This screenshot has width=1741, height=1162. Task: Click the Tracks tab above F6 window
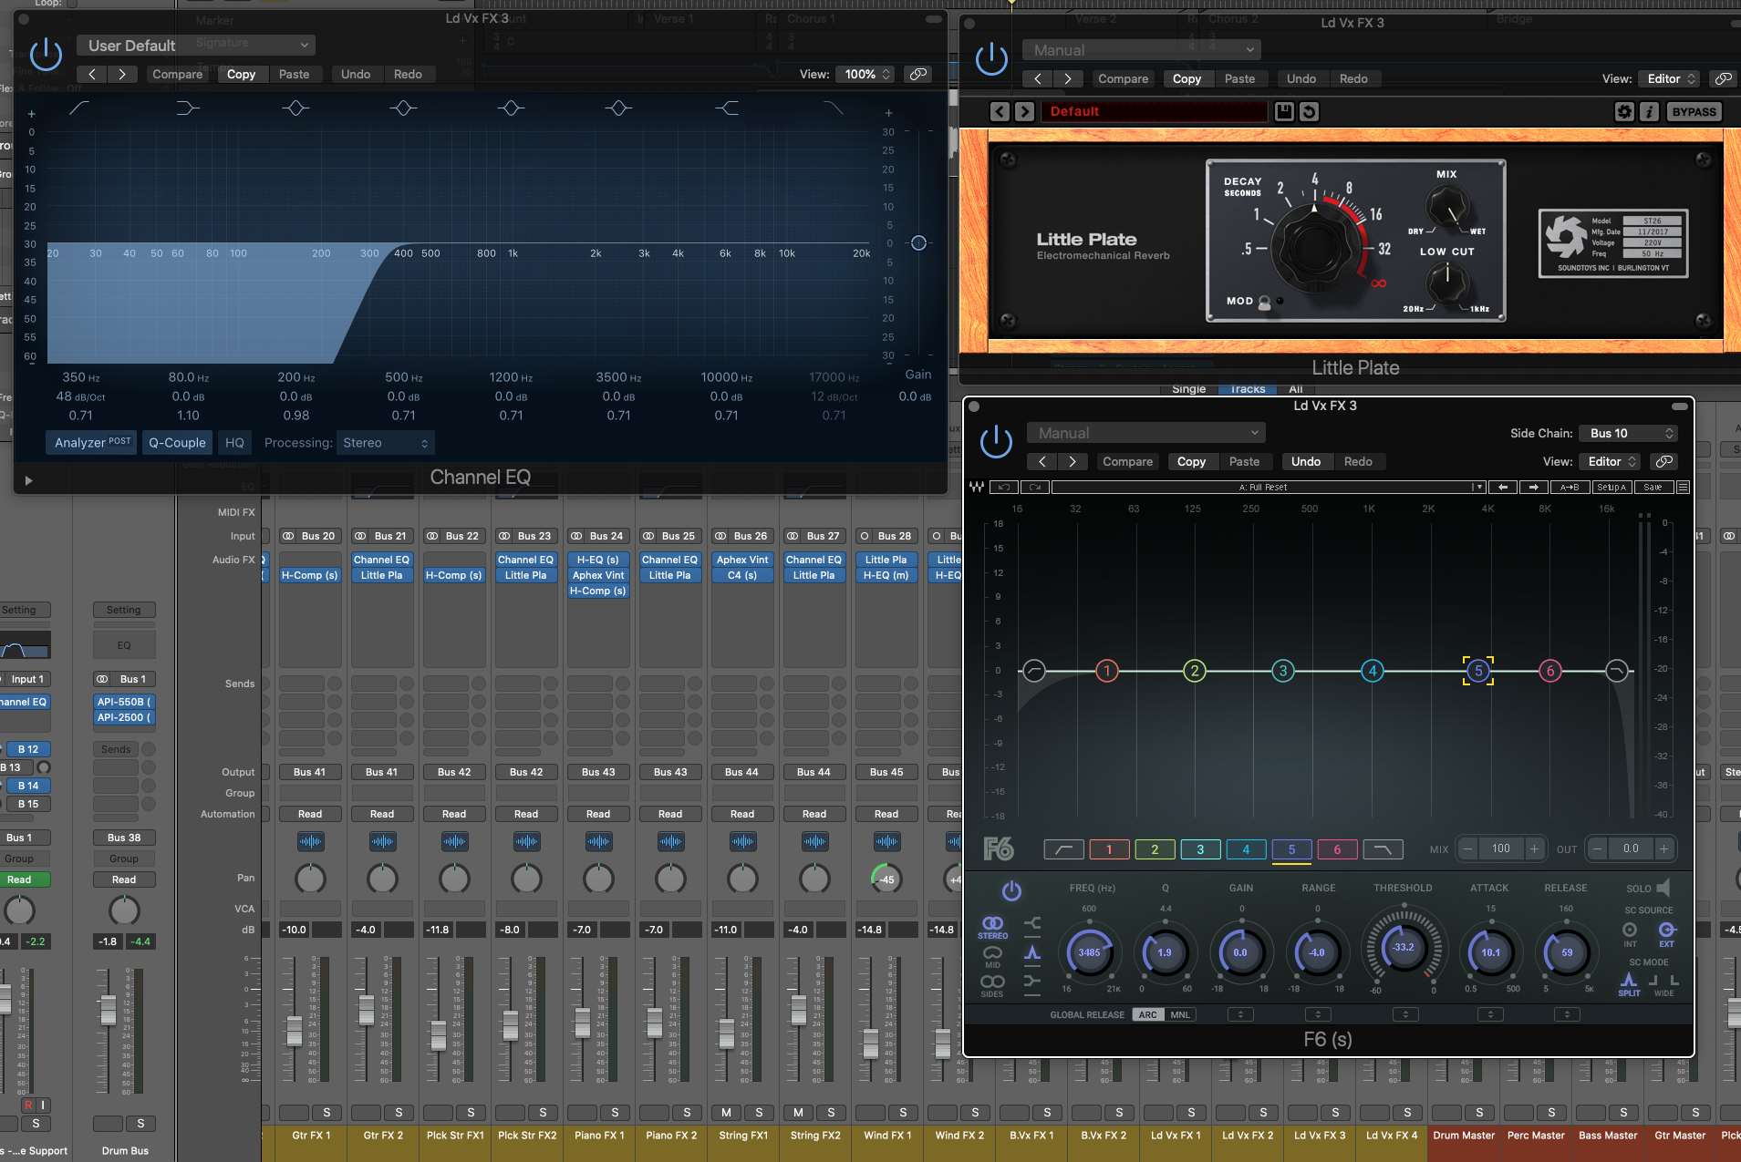tap(1247, 389)
